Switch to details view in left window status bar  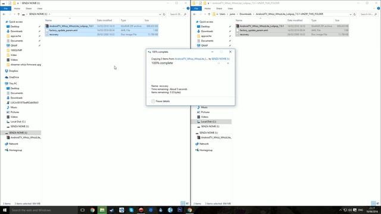pos(183,203)
